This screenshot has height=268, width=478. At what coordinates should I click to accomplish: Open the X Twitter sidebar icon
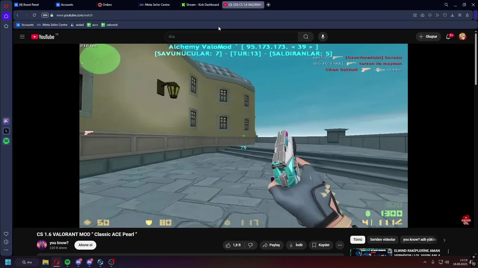tap(6, 131)
